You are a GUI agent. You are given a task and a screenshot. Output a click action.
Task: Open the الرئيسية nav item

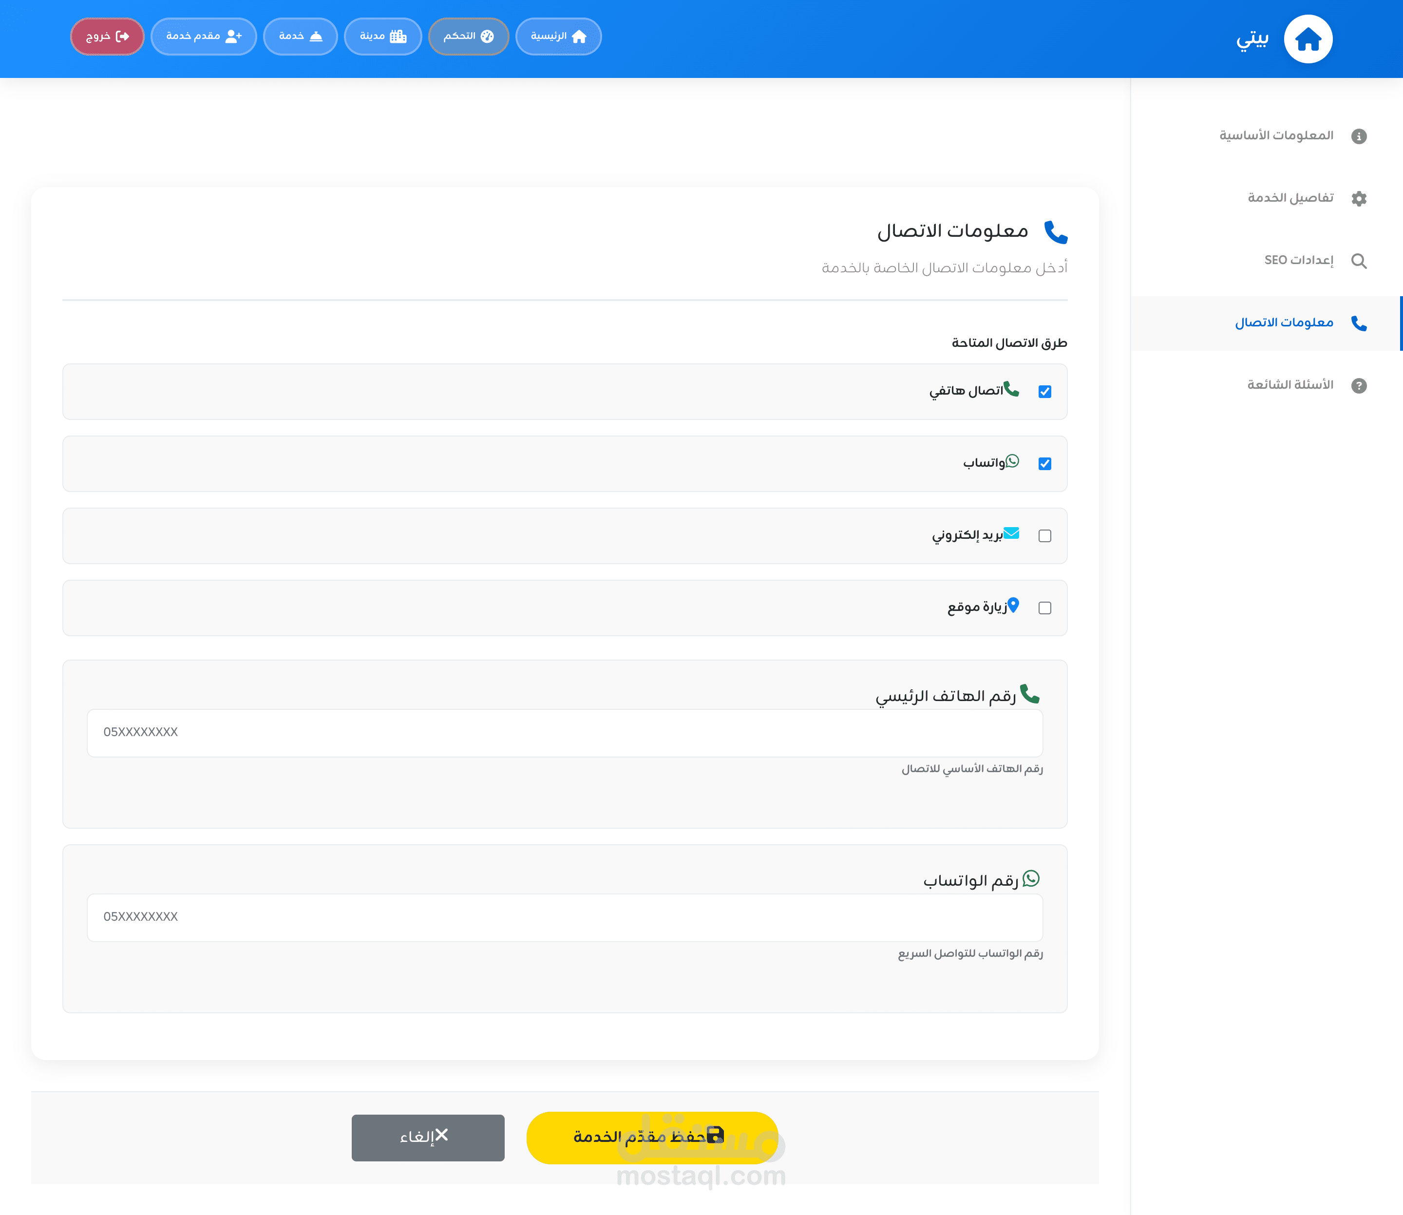point(558,37)
